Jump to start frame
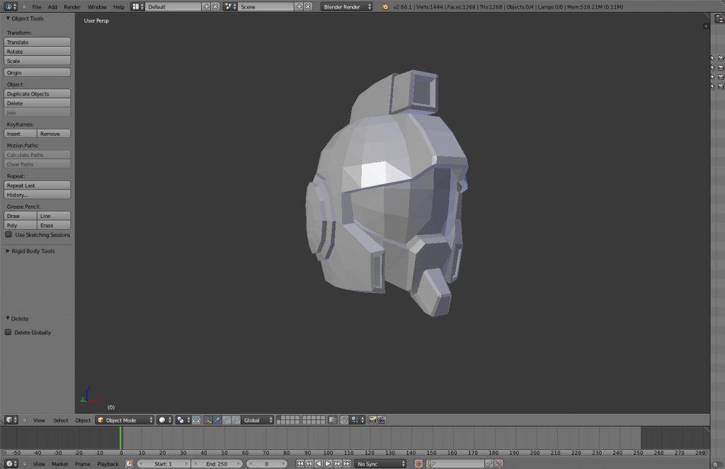This screenshot has width=725, height=469. pos(300,463)
